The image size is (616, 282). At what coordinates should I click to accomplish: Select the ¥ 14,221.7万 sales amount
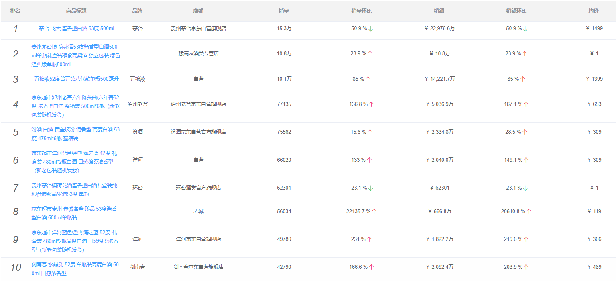439,79
